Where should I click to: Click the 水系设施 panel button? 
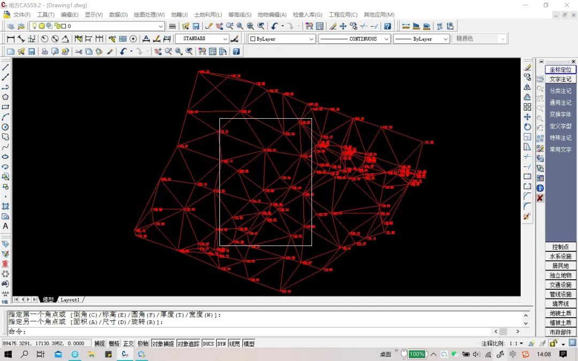coord(560,256)
